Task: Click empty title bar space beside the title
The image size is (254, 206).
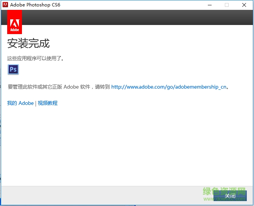Action: (x=132, y=5)
